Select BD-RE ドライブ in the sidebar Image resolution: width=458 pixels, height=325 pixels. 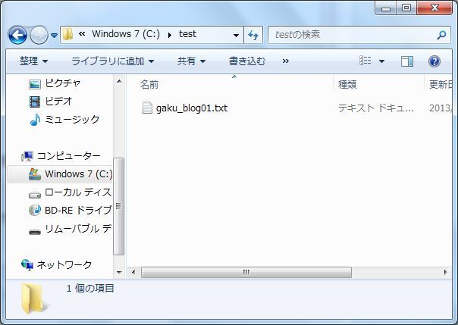pos(78,210)
